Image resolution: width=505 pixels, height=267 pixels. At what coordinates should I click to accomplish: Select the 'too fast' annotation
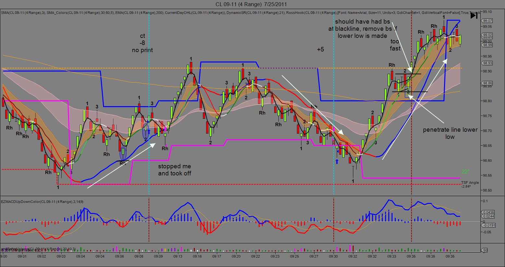tap(395, 45)
